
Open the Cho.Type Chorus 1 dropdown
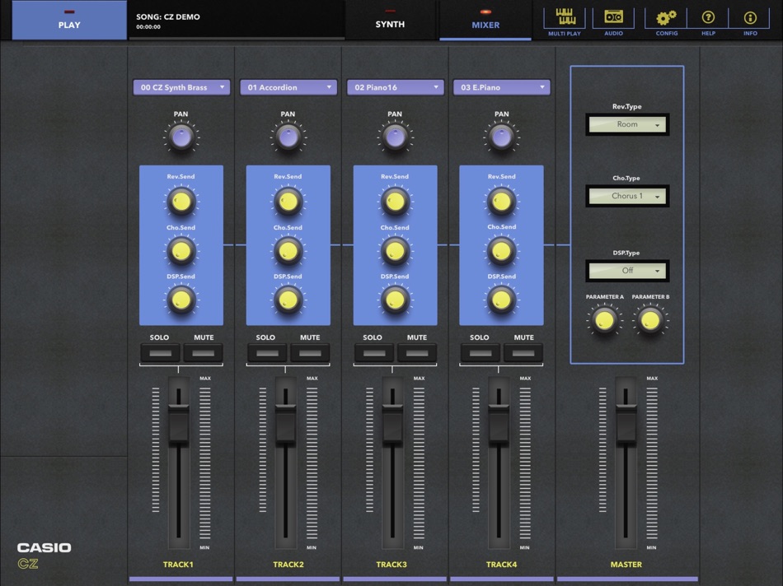[x=627, y=196]
